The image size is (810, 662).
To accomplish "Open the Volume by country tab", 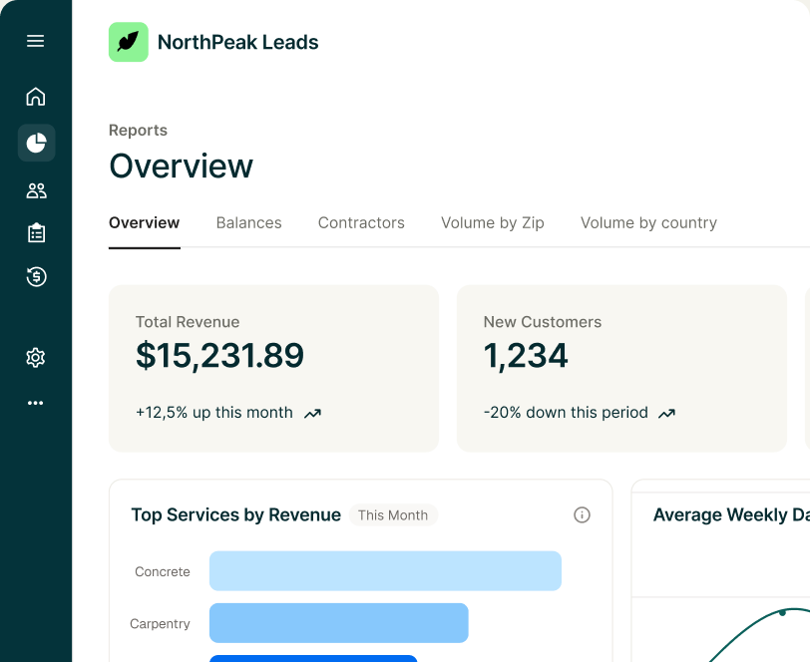I will [x=648, y=222].
